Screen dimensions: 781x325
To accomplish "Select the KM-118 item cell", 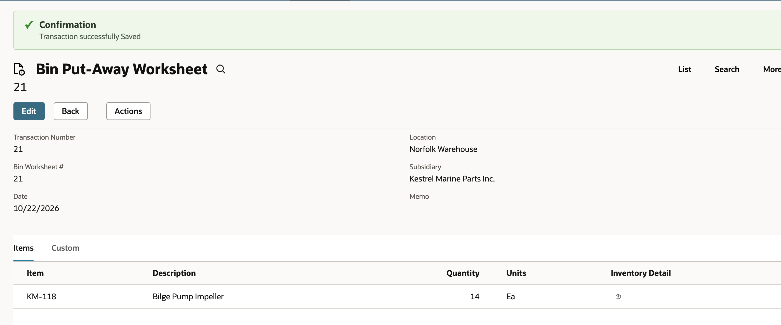I will pyautogui.click(x=41, y=297).
